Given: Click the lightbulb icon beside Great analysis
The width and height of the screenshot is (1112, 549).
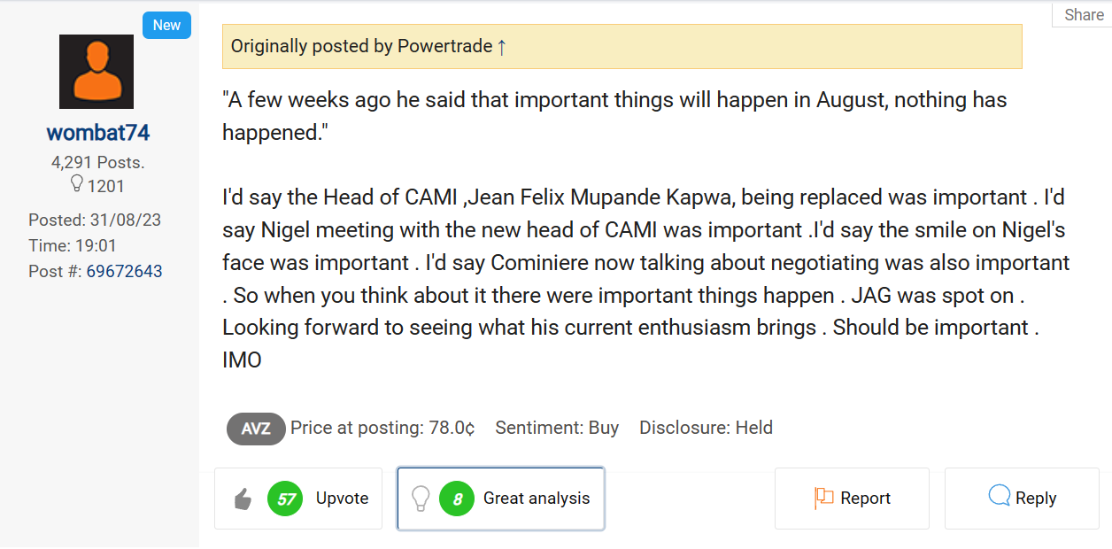Looking at the screenshot, I should (x=421, y=499).
